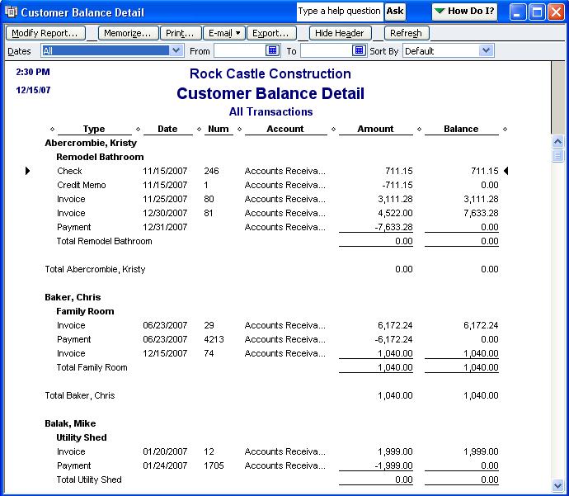The image size is (569, 496).
Task: Click the All Transactions subtitle
Action: tap(270, 112)
